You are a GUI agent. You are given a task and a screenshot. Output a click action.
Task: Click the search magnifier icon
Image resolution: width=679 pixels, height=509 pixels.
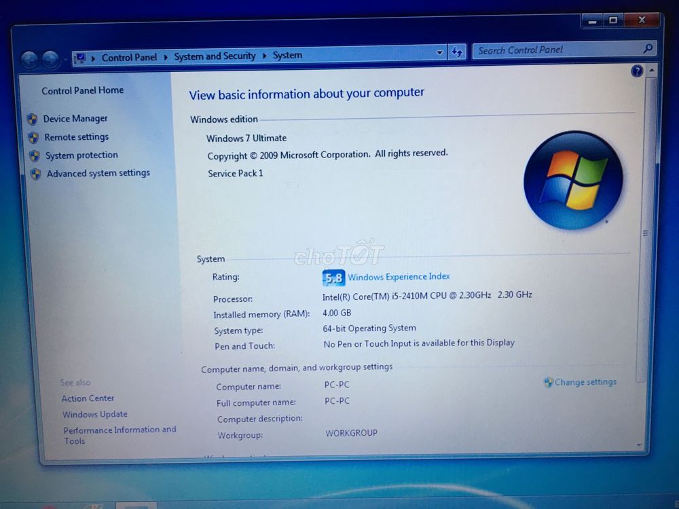(648, 48)
